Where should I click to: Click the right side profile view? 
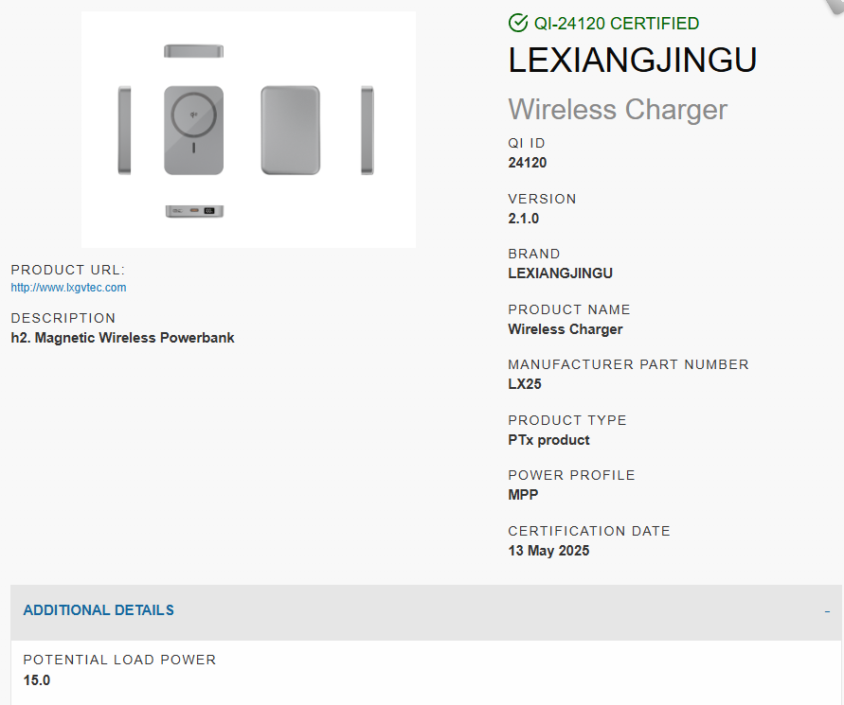(x=368, y=131)
